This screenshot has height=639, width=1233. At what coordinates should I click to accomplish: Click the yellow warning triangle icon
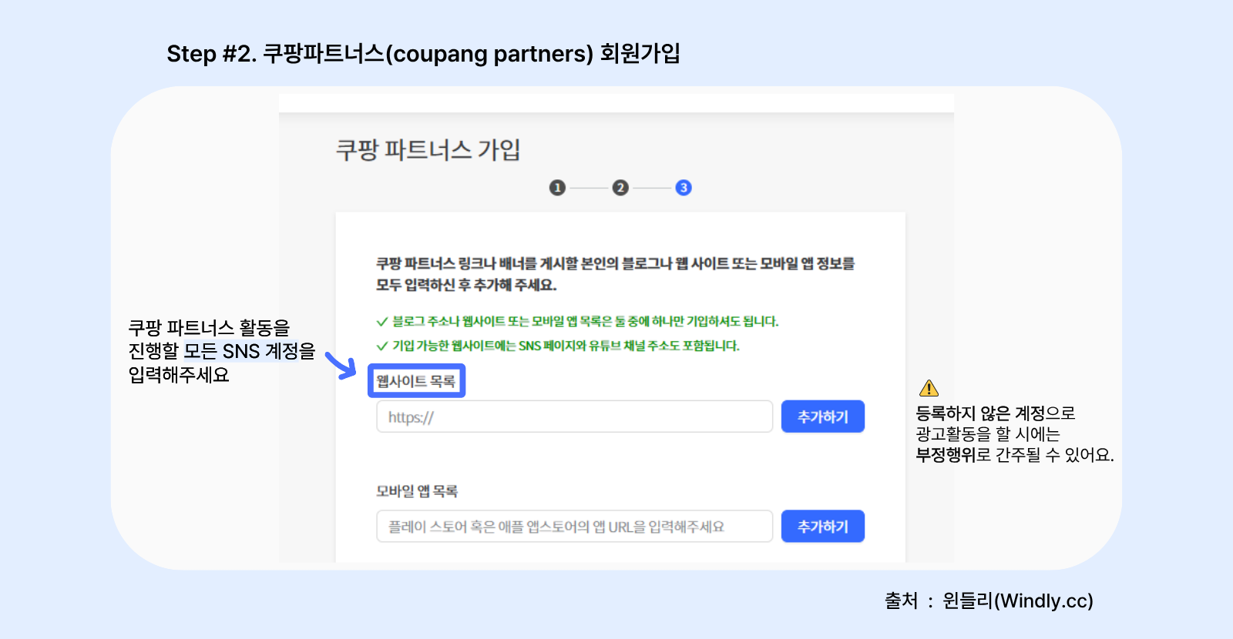[x=929, y=388]
